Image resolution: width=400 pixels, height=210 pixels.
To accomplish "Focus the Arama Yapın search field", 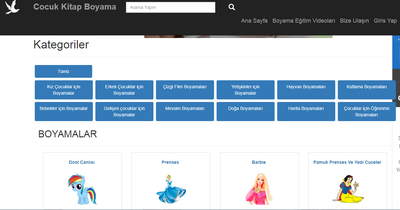I will [170, 7].
